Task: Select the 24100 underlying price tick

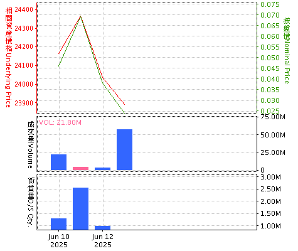Action: tap(24, 65)
